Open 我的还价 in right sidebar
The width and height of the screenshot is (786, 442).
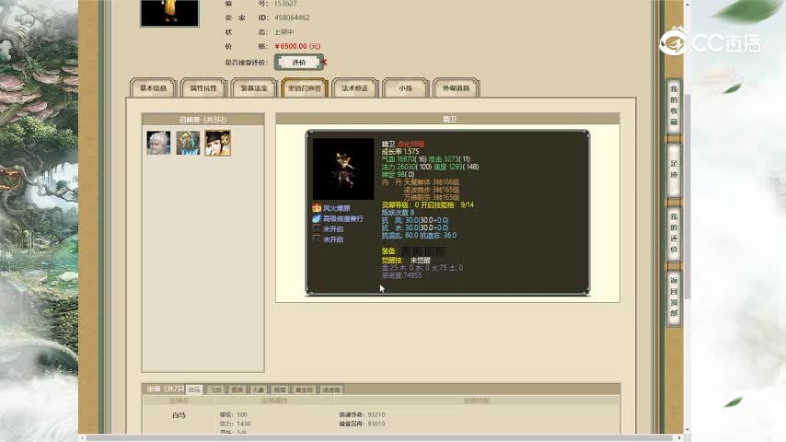674,233
